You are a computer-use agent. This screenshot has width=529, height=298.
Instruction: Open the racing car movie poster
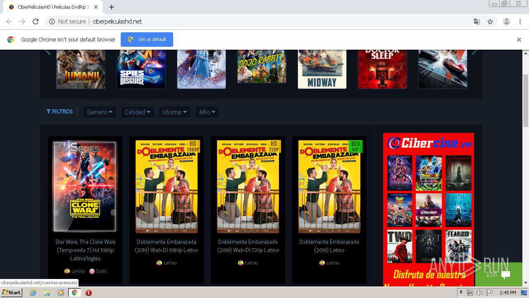(x=443, y=69)
